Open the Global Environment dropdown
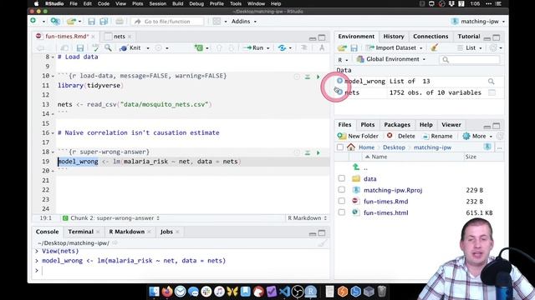This screenshot has height=300, width=535. [391, 59]
